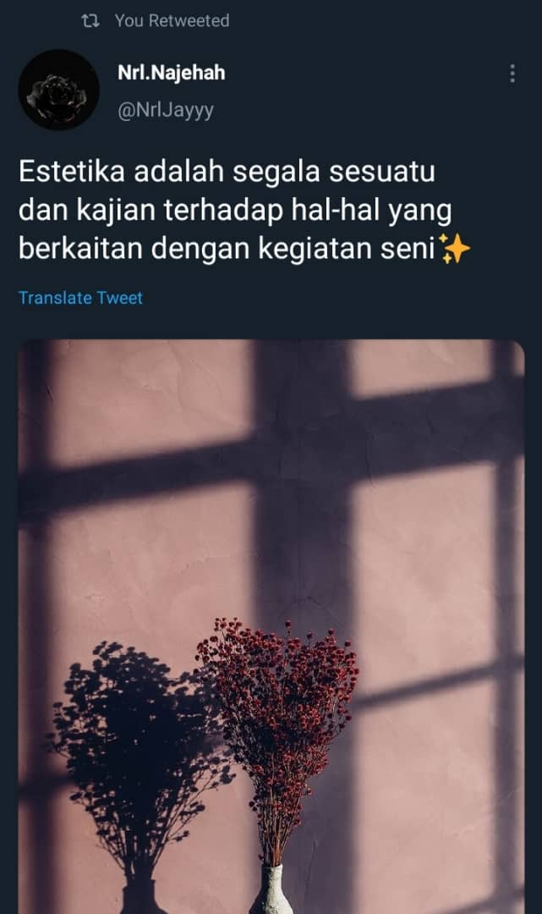Click the You Retweeted label
Viewport: 542px width, 914px height.
click(x=172, y=21)
